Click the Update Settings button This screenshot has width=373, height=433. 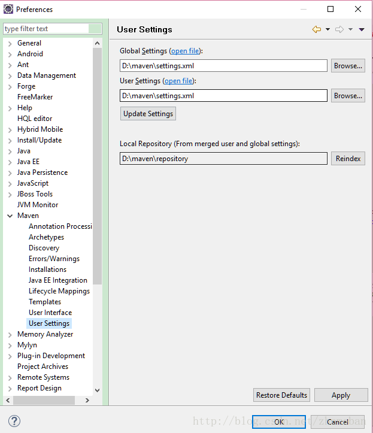(x=148, y=114)
